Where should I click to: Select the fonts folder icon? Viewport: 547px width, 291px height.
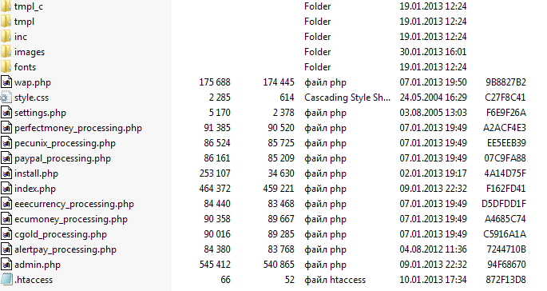pos(6,66)
